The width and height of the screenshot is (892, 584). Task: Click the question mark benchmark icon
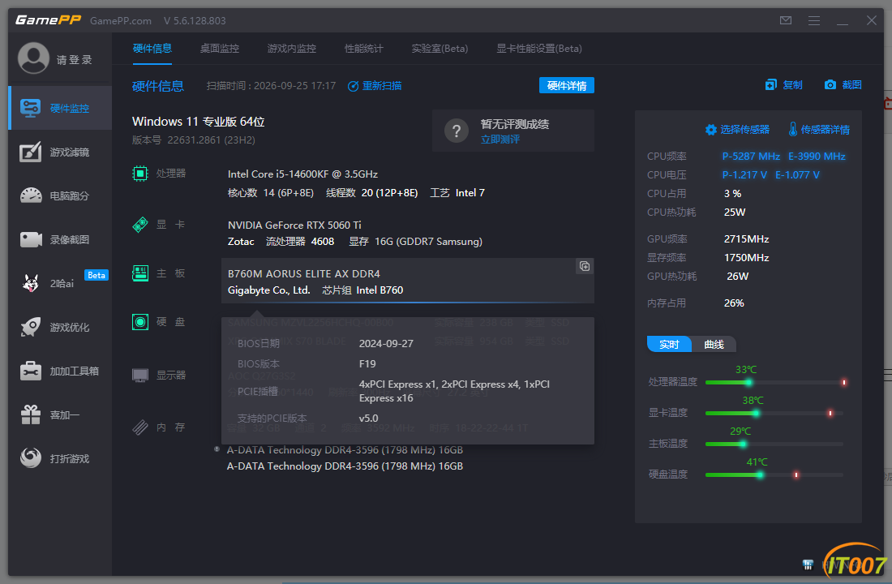coord(457,131)
